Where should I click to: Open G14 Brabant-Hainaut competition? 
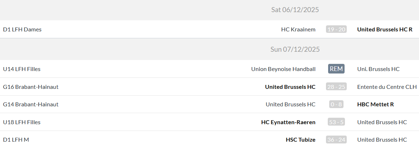[x=30, y=104]
